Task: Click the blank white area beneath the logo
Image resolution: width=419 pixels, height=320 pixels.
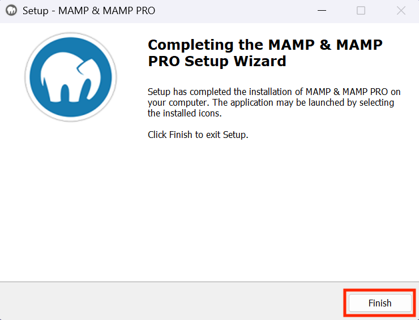Action: tap(71, 200)
